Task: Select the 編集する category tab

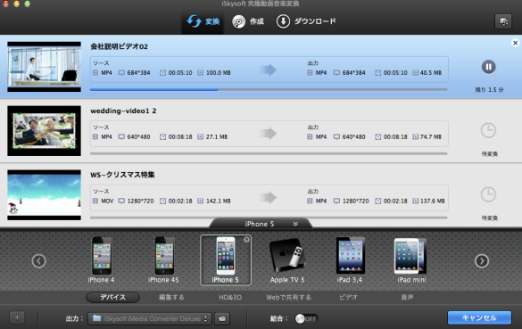Action: pos(171,298)
